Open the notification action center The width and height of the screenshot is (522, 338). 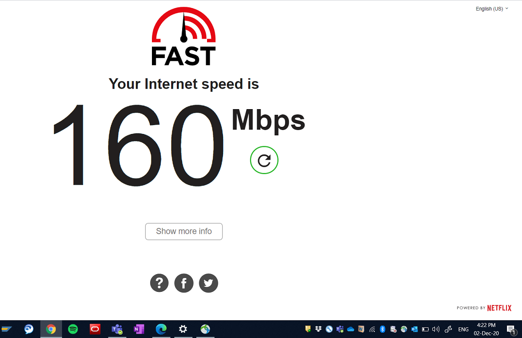coord(511,330)
